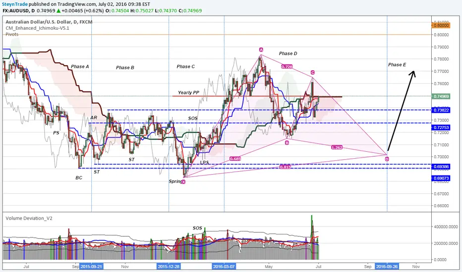Click the Phase D annotation
The height and width of the screenshot is (272, 462).
(x=288, y=53)
